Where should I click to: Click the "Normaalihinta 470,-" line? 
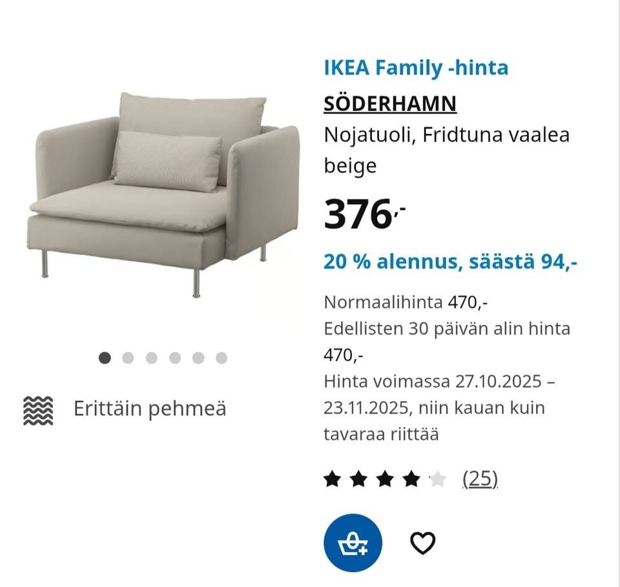pos(400,302)
